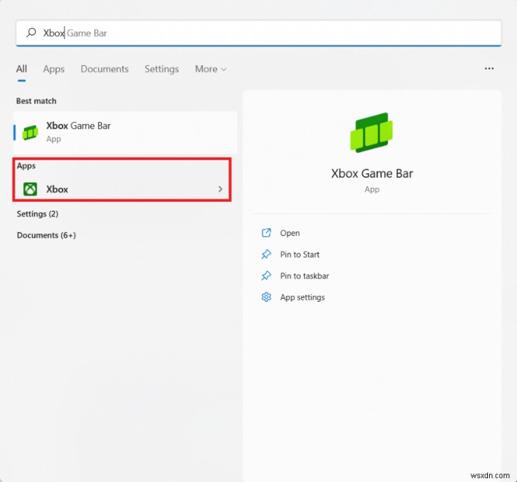Click the Open action icon

(266, 233)
